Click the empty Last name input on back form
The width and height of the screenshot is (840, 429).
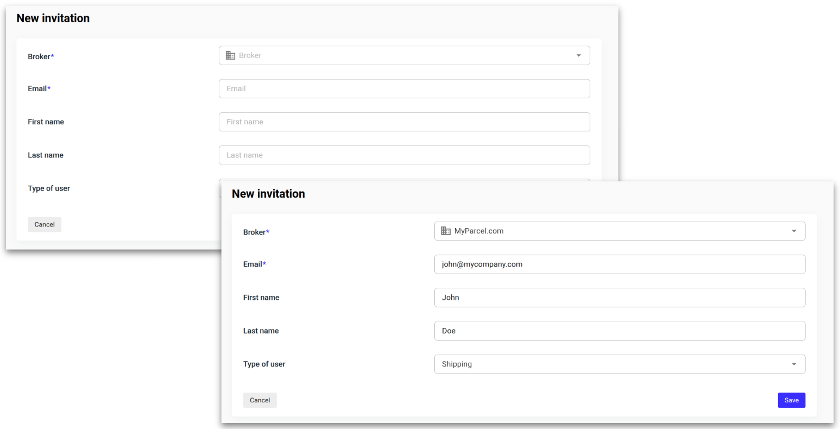404,155
